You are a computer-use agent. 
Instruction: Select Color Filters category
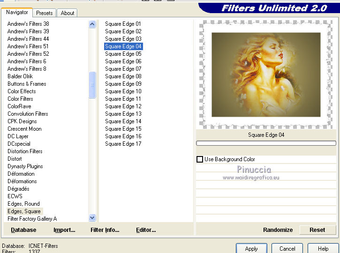pos(20,99)
